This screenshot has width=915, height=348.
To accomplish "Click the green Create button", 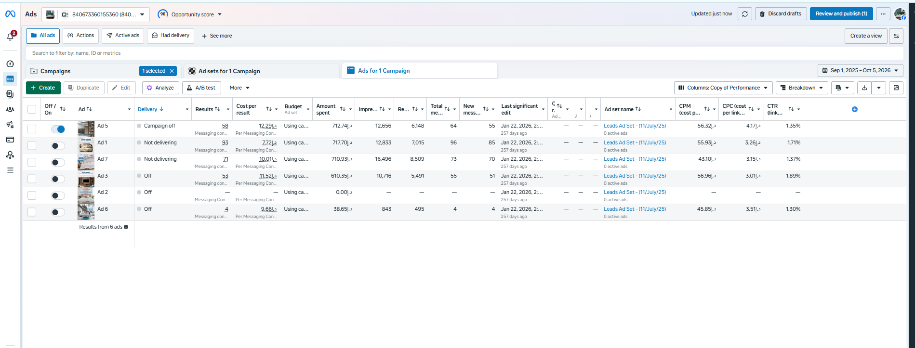I will (x=43, y=88).
